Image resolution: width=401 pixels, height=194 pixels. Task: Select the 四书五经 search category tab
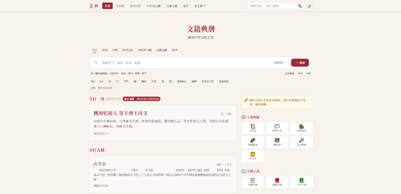(x=128, y=50)
